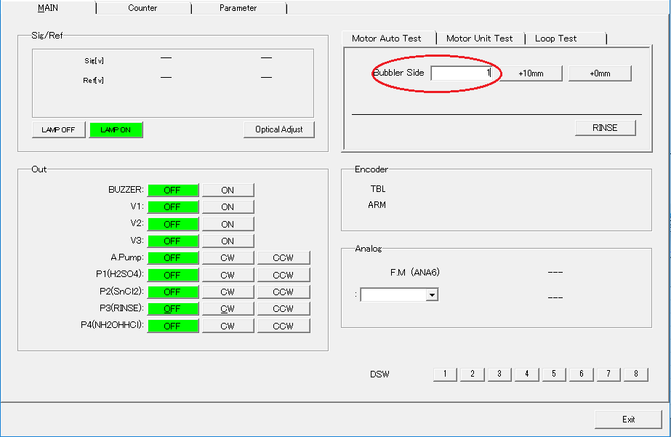Run P3(RINSE) pump CCW

coord(284,308)
